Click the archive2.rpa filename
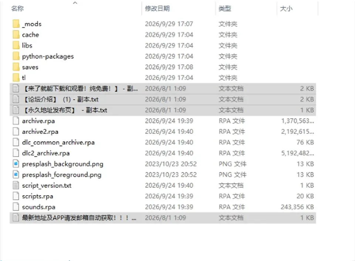 pos(40,132)
